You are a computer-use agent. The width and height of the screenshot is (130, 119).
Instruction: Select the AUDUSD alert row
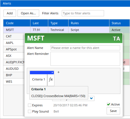click(14, 69)
